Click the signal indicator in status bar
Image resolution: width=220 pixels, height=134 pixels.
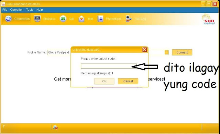click(4, 126)
